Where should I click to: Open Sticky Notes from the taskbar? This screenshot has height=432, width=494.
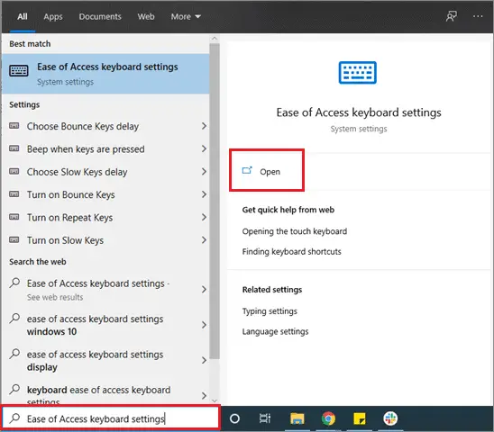[359, 418]
